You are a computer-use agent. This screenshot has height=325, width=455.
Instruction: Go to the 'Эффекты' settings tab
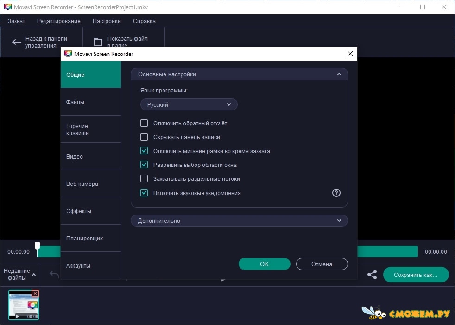pyautogui.click(x=91, y=211)
